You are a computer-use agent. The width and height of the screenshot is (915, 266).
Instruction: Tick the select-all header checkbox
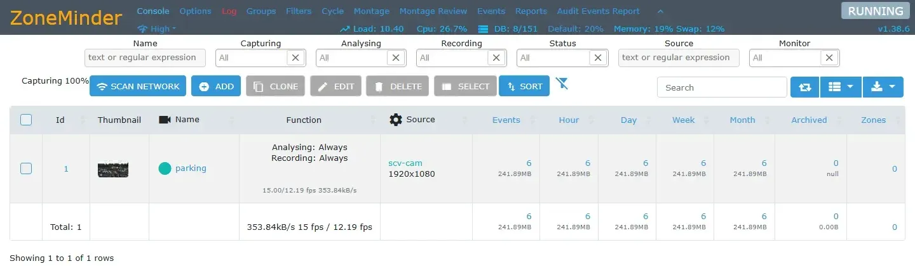pos(26,119)
